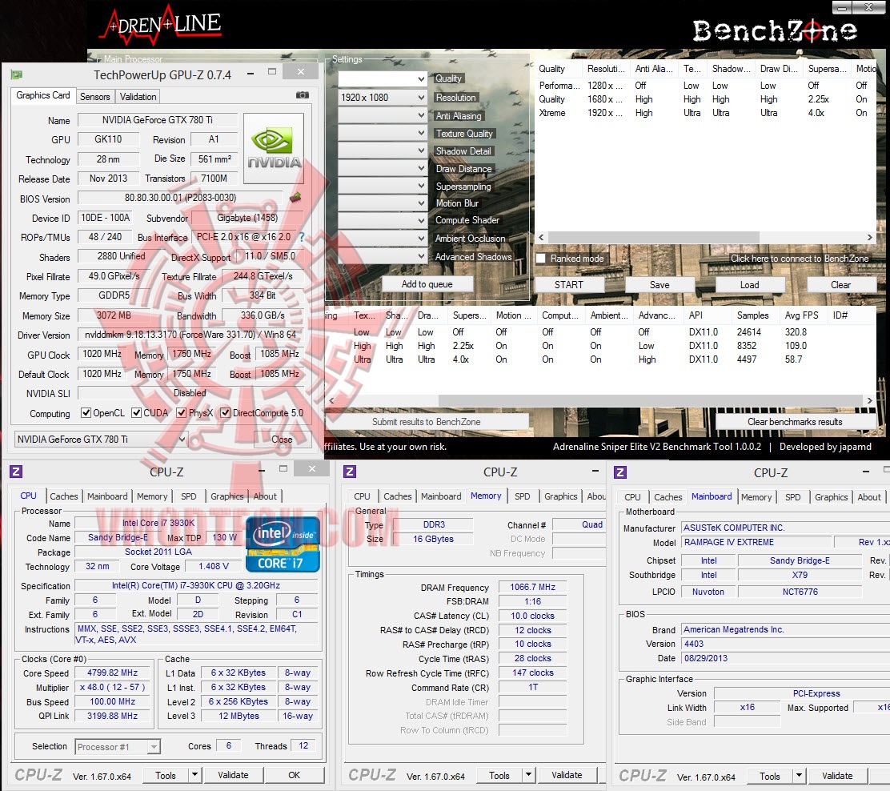
Task: Open GPU selector NVIDIA GeForce GTX 780 Ti
Action: coord(101,439)
